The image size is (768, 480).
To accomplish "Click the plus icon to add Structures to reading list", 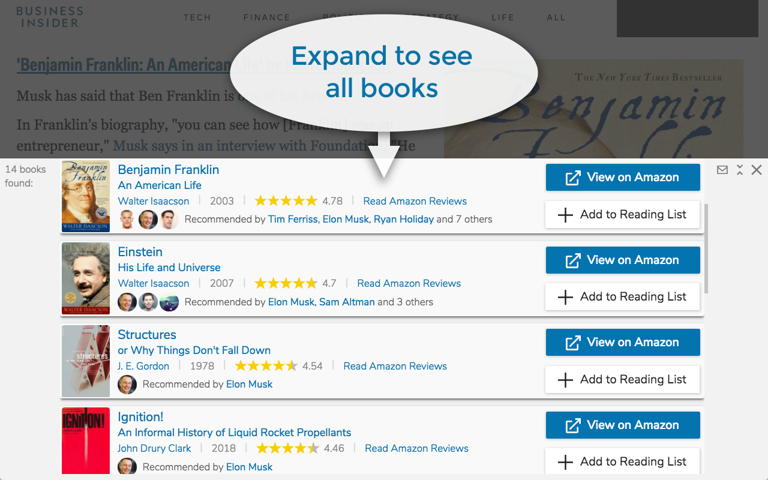I will [x=565, y=379].
